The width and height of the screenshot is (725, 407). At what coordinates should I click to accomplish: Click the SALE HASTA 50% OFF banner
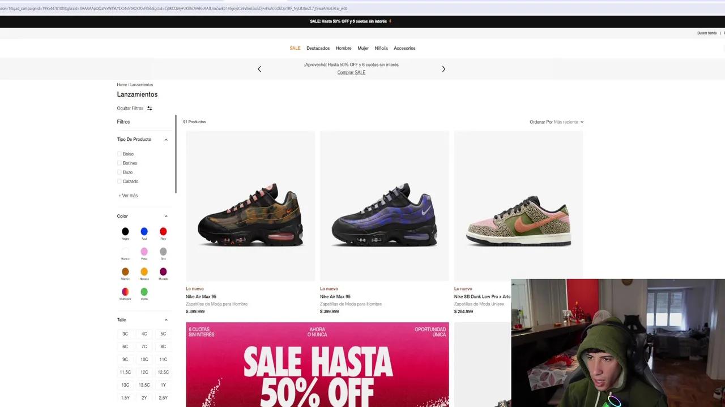[317, 365]
